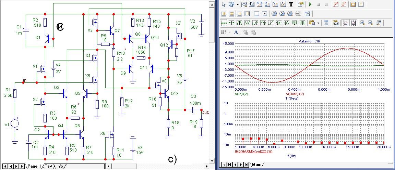The height and width of the screenshot is (170, 395).
Task: Pause the simulation run
Action: click(326, 4)
